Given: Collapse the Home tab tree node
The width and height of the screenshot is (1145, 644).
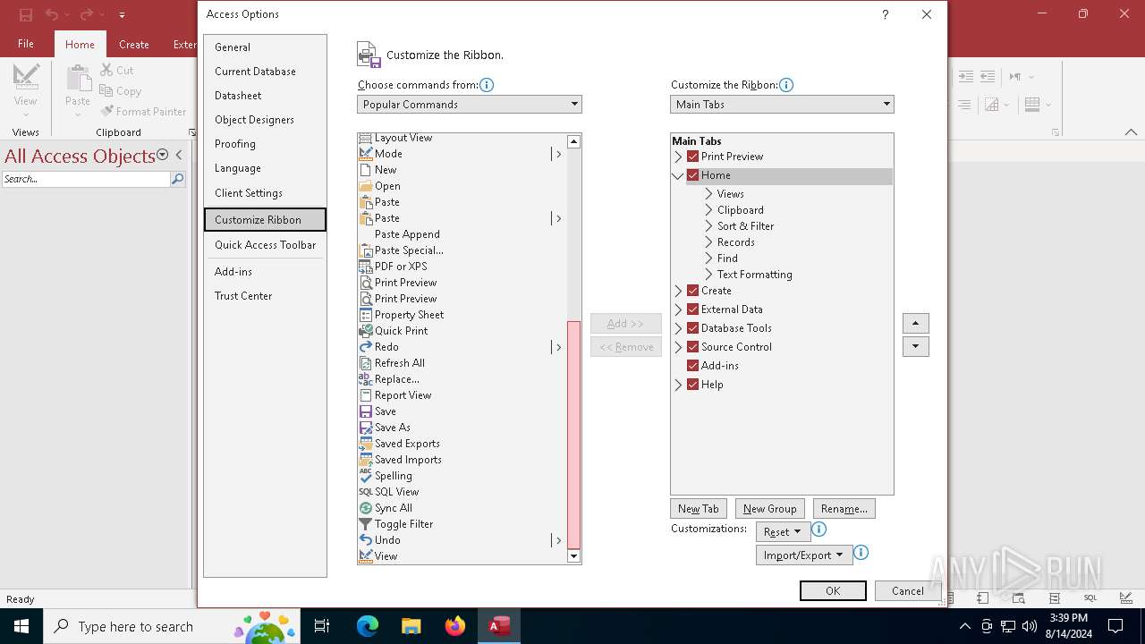Looking at the screenshot, I should [678, 176].
